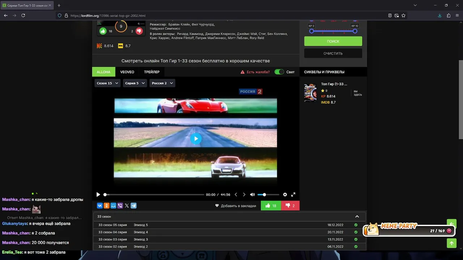Viewport: 463px width, 260px height.
Task: Share on X (Twitter) icon
Action: [127, 205]
